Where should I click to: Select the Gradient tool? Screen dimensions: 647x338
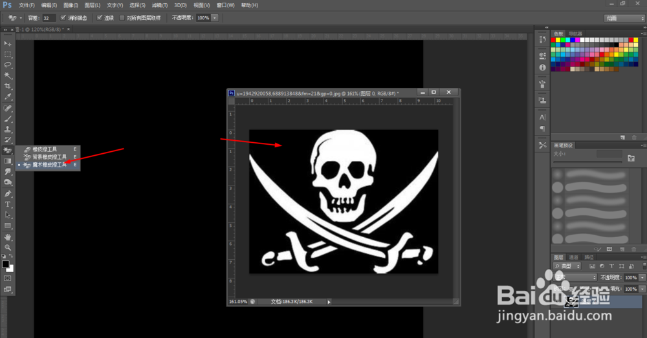(7, 161)
